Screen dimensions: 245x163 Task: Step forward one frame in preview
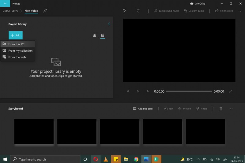(x=148, y=91)
